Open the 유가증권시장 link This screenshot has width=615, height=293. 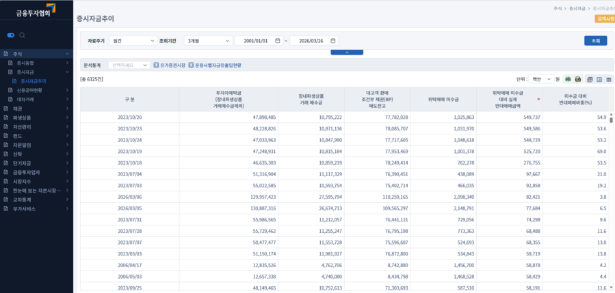click(172, 66)
